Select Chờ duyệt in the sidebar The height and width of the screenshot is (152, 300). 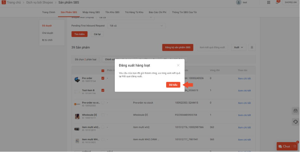[x=48, y=33]
